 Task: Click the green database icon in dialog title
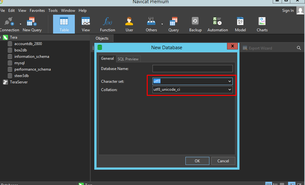(100, 47)
